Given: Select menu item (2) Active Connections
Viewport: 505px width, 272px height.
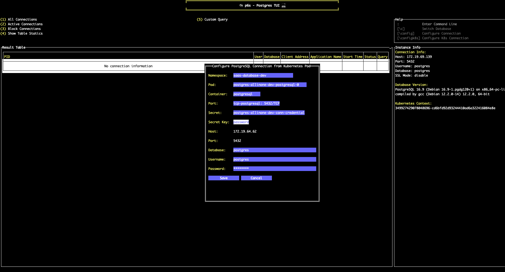Looking at the screenshot, I should pyautogui.click(x=21, y=24).
